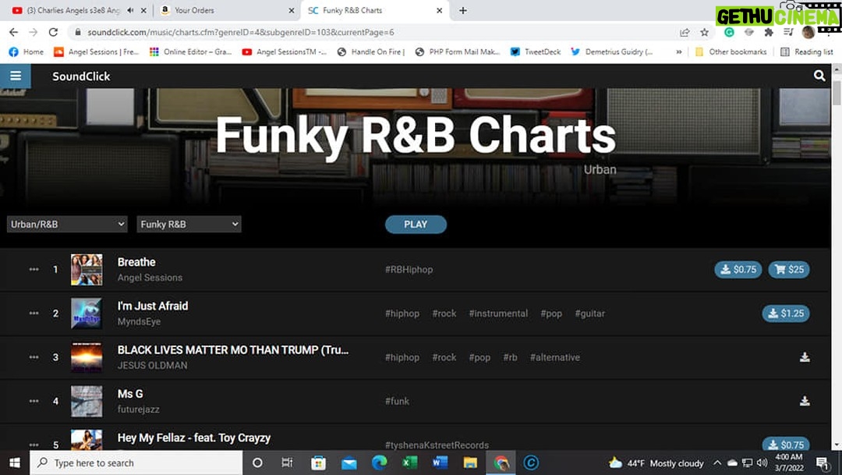The height and width of the screenshot is (475, 842).
Task: Open the Funky R&B subgenre dropdown
Action: (x=189, y=224)
